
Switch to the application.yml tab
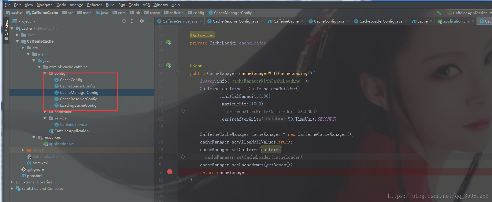click(456, 21)
